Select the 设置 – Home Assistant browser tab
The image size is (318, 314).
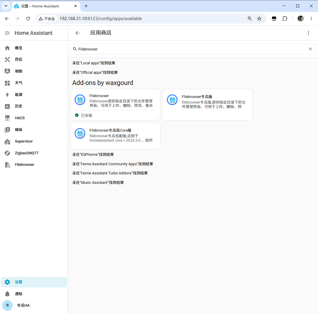[x=46, y=6]
